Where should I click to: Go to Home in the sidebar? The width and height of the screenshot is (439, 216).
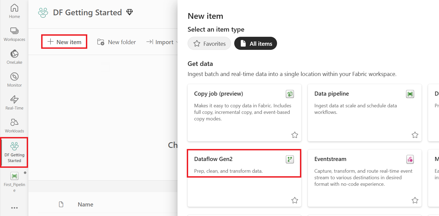click(14, 11)
